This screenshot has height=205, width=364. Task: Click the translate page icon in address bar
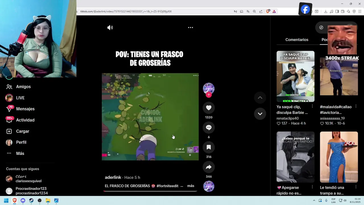click(x=248, y=11)
